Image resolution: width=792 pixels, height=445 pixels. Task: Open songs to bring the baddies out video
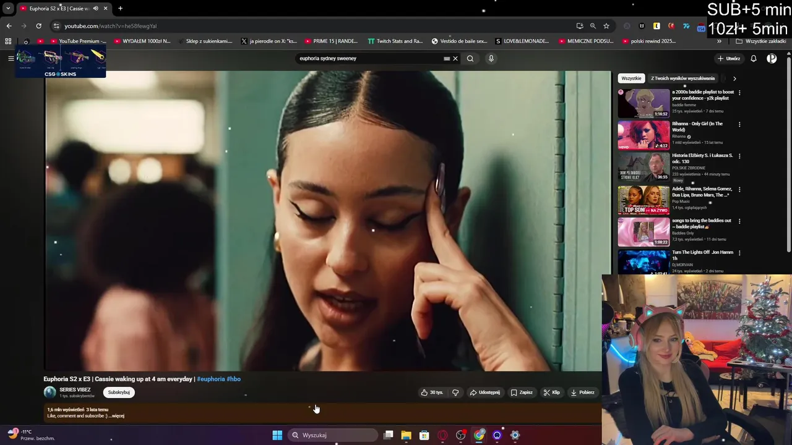(x=702, y=223)
